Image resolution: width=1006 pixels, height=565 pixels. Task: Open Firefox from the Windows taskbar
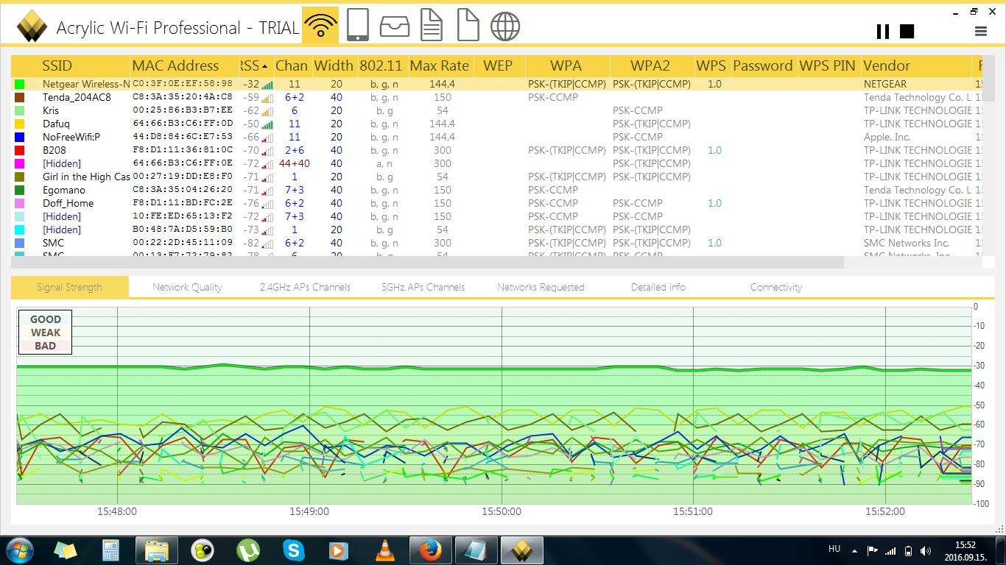(429, 550)
